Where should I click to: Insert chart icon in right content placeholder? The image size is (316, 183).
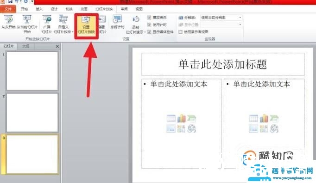264,118
